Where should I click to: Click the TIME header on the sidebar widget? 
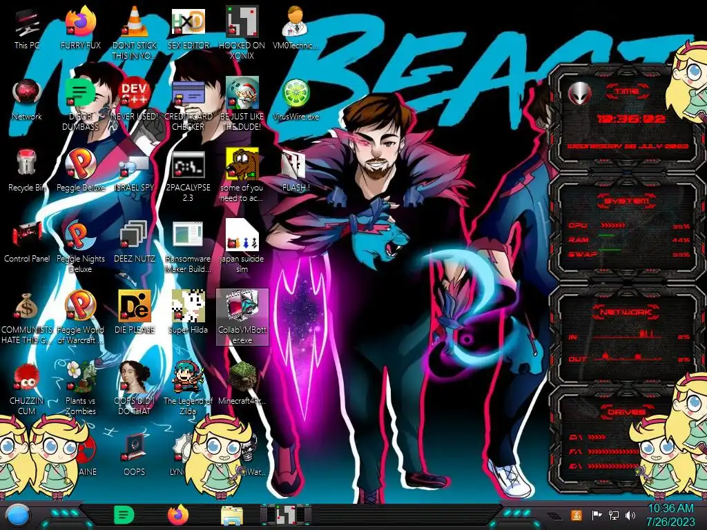click(x=627, y=92)
